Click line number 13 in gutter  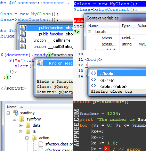pos(81,71)
